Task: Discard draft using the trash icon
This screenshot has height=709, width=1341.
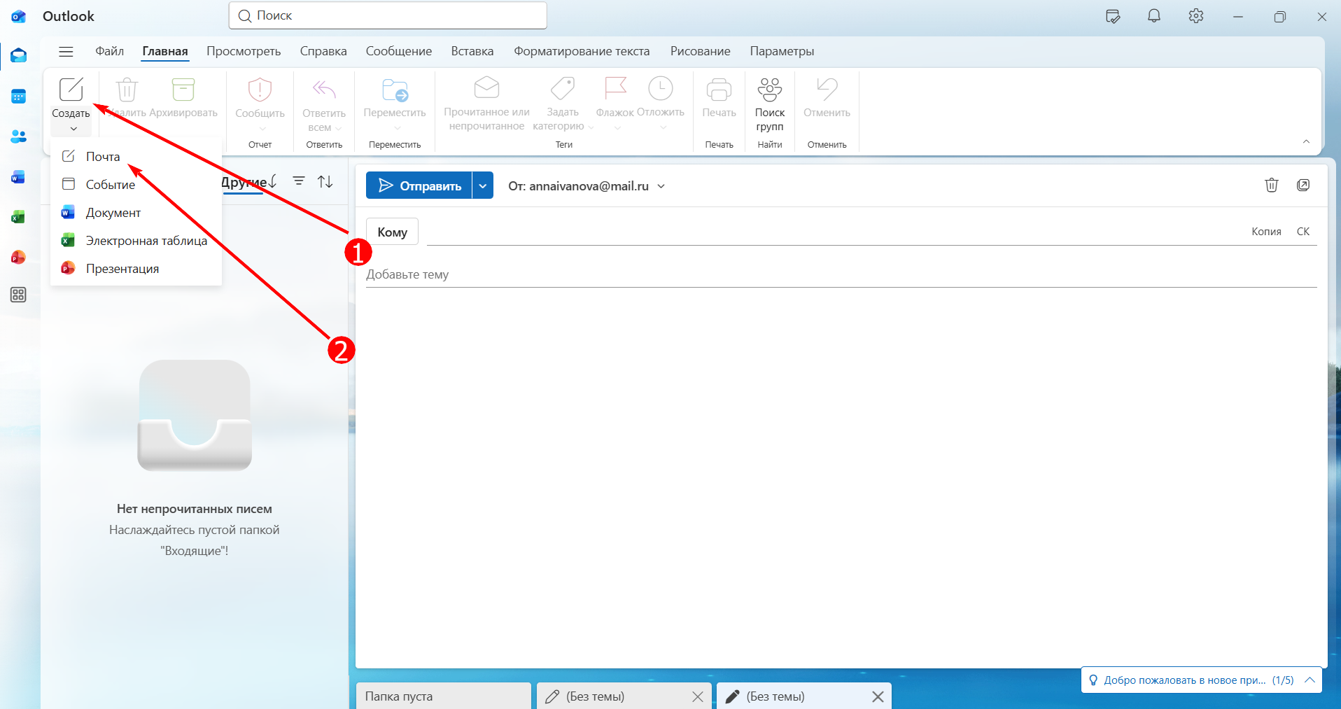Action: click(1272, 185)
